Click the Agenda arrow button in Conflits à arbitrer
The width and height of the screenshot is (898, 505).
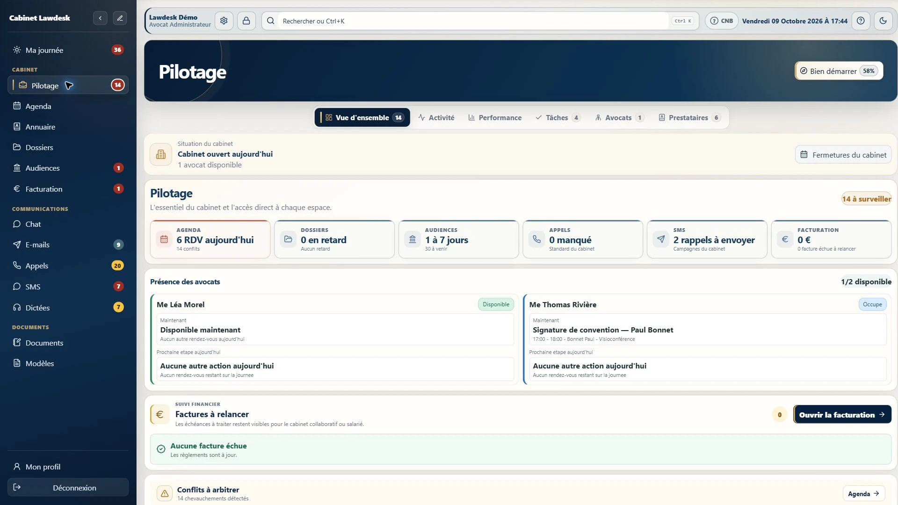tap(864, 494)
